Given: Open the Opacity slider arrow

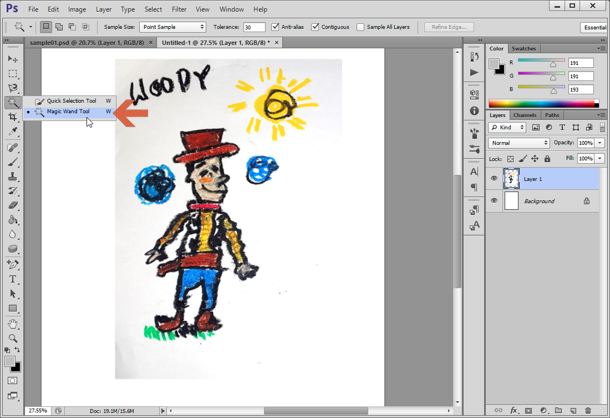Looking at the screenshot, I should [x=600, y=143].
